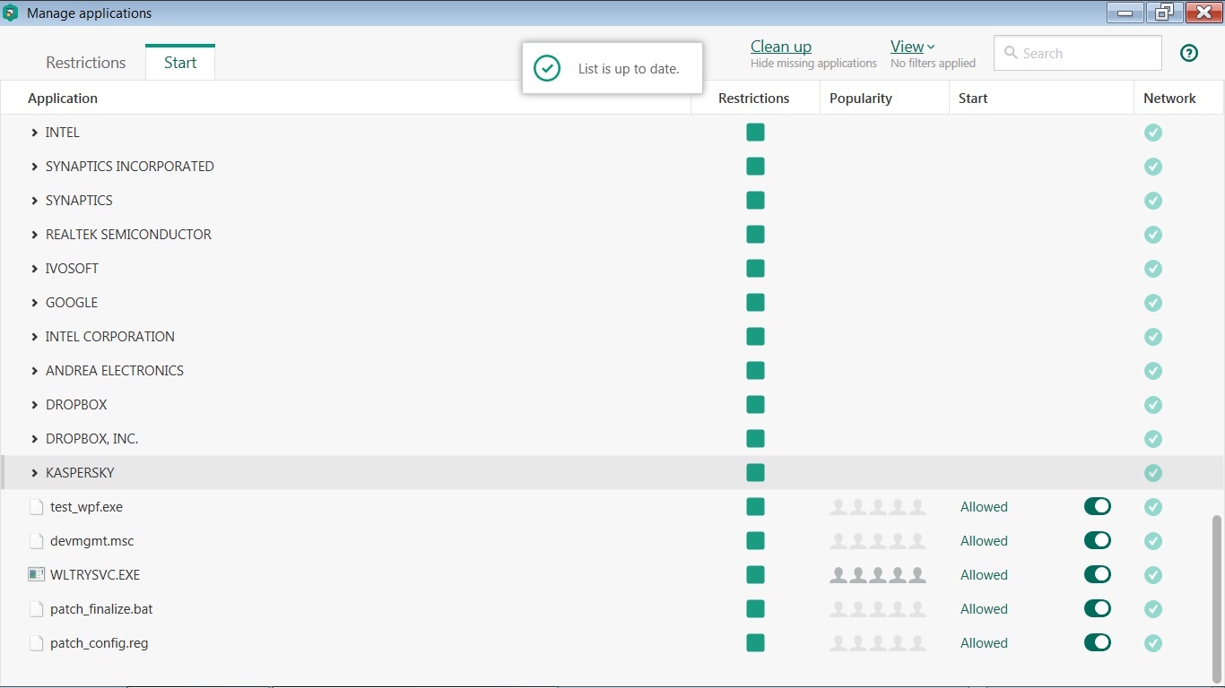Toggle the start switch for patch_config.reg
This screenshot has width=1225, height=688.
click(1098, 642)
